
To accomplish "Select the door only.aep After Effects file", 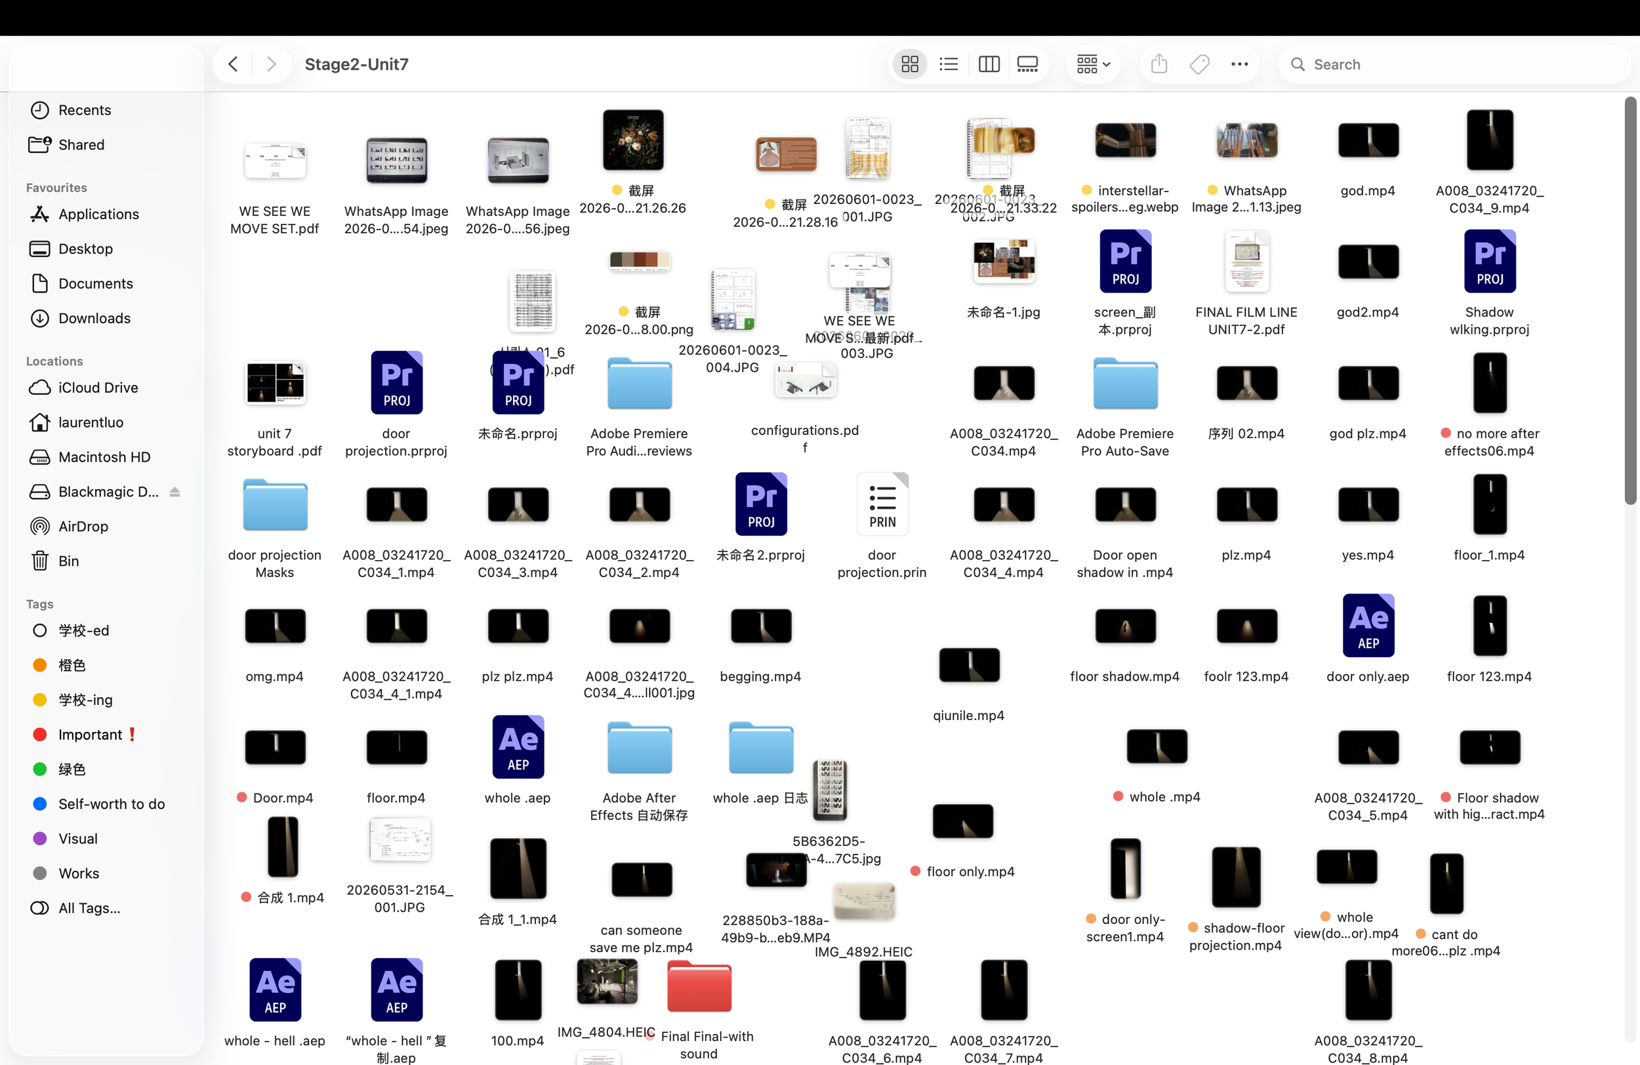I will coord(1368,626).
